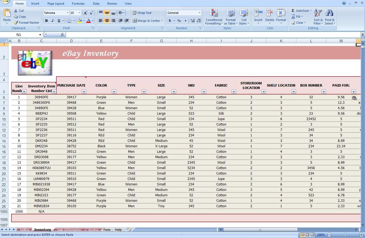365x238 pixels.
Task: Click the Percent Style icon
Action: click(179, 20)
